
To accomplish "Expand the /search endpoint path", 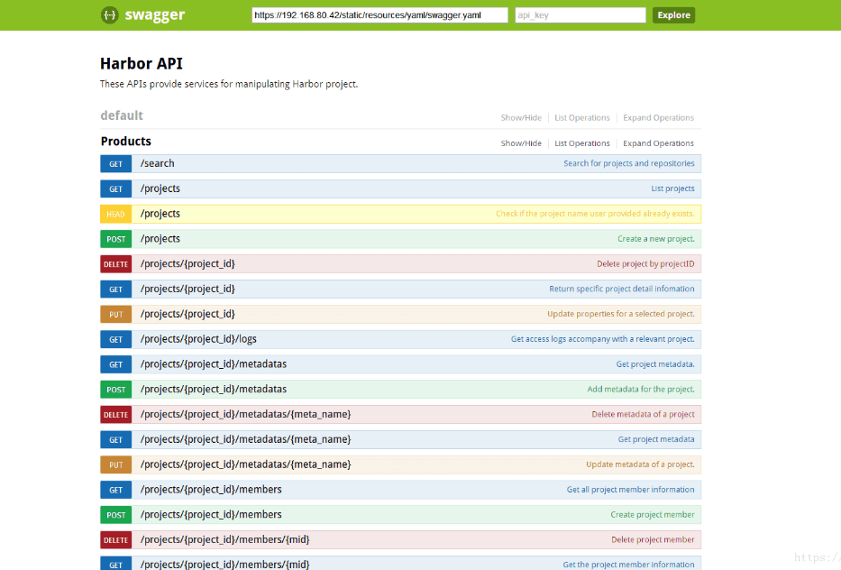I will (x=157, y=163).
